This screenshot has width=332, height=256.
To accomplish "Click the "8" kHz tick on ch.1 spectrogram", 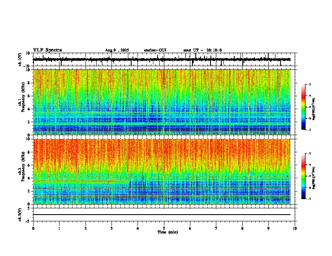I will (x=29, y=83).
